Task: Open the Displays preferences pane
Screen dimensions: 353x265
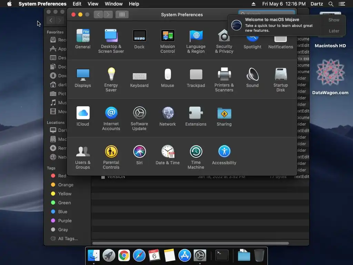Action: [83, 78]
